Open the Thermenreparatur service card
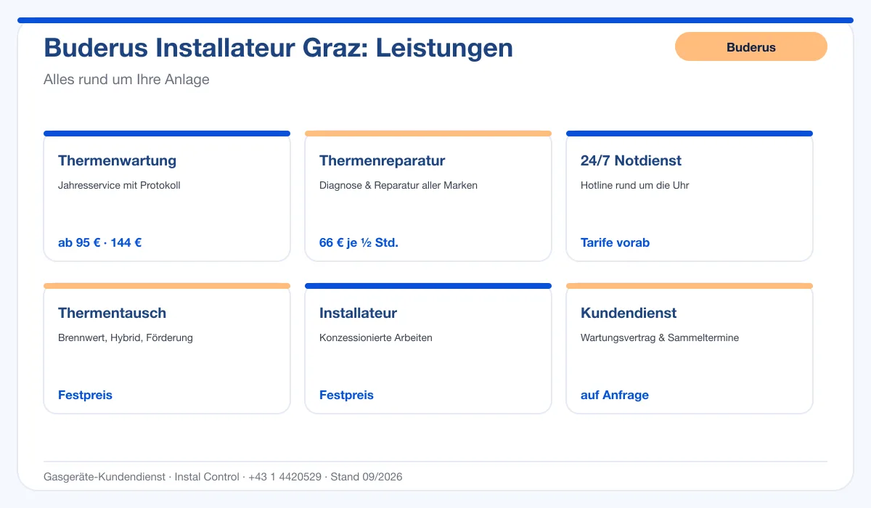This screenshot has width=871, height=508. pyautogui.click(x=428, y=196)
